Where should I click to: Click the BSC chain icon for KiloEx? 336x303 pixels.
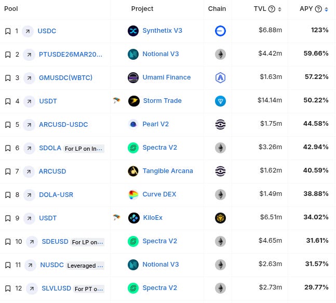(x=220, y=218)
